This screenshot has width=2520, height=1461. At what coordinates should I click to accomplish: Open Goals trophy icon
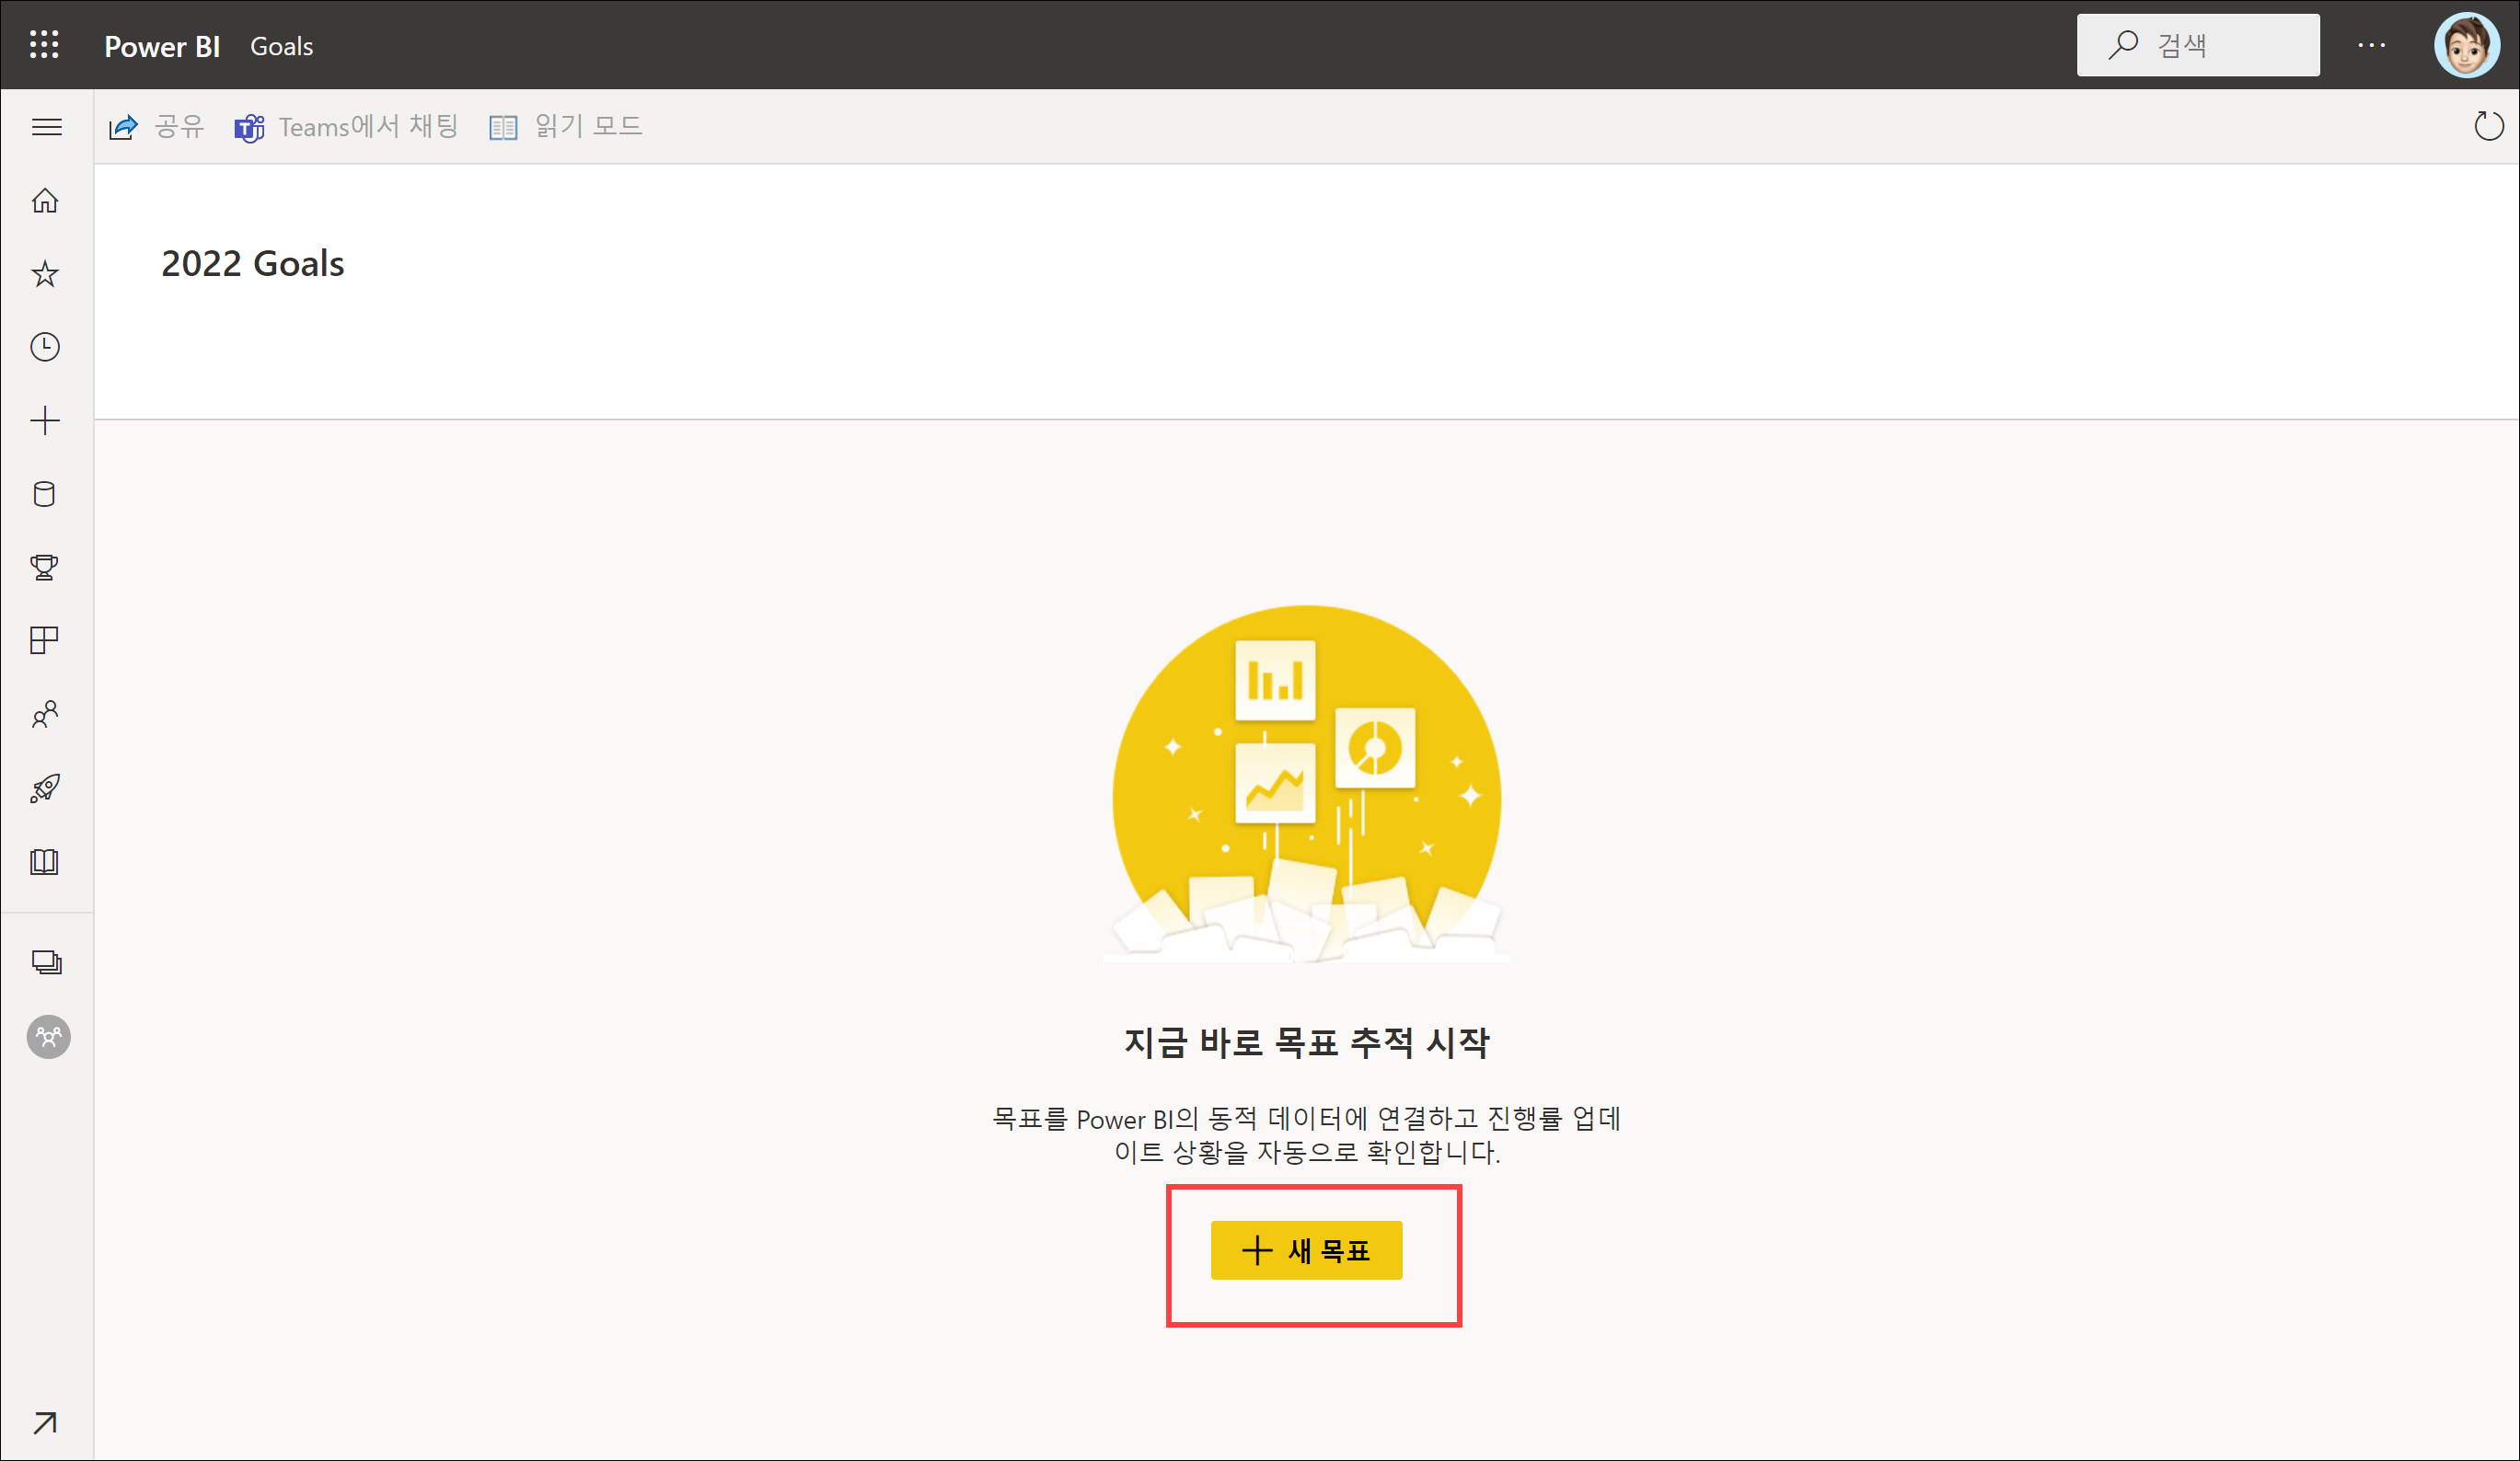click(45, 567)
